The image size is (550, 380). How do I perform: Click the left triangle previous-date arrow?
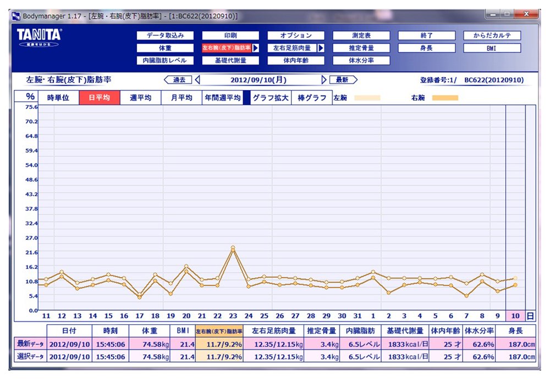197,80
